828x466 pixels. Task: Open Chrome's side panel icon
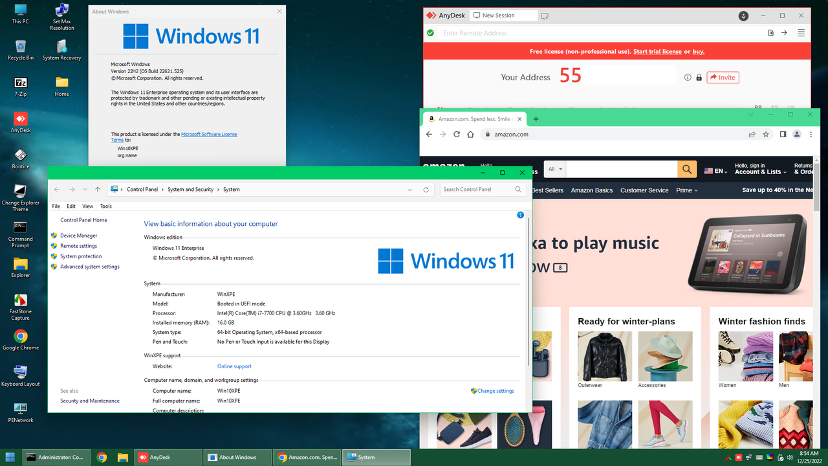pyautogui.click(x=783, y=134)
